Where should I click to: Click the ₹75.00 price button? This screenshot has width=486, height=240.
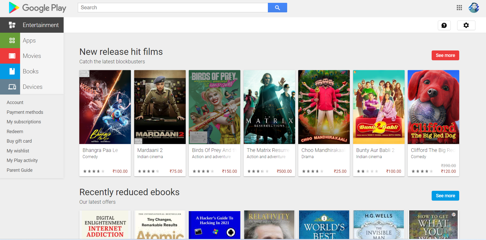pyautogui.click(x=176, y=171)
